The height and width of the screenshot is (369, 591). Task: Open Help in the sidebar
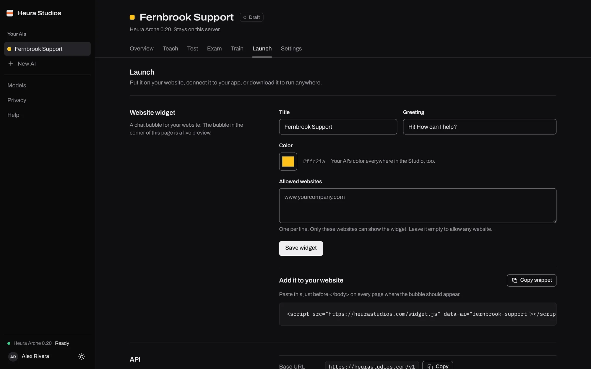(x=13, y=115)
